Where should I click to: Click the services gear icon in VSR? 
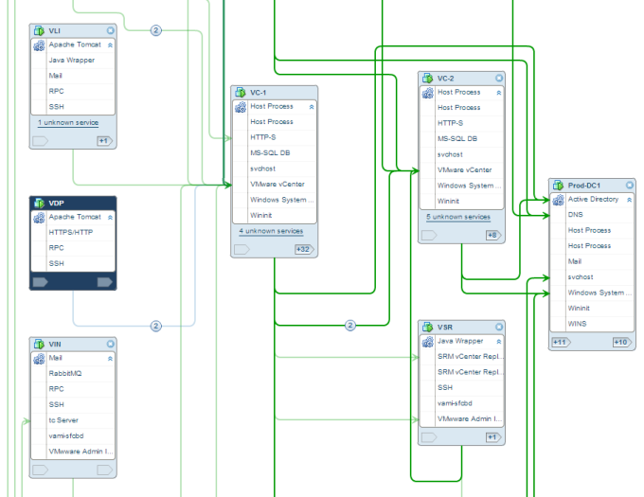428,342
